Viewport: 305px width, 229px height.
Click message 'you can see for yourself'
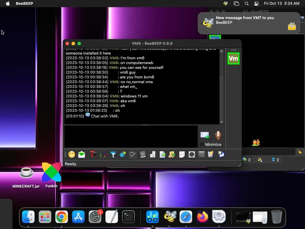click(x=141, y=68)
